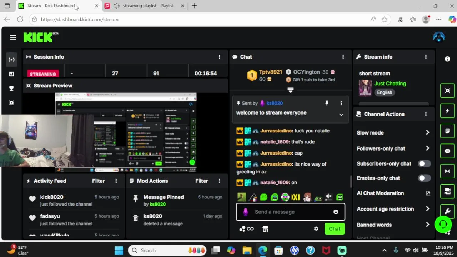Click the STREAMING status badge
The width and height of the screenshot is (457, 257).
(43, 74)
